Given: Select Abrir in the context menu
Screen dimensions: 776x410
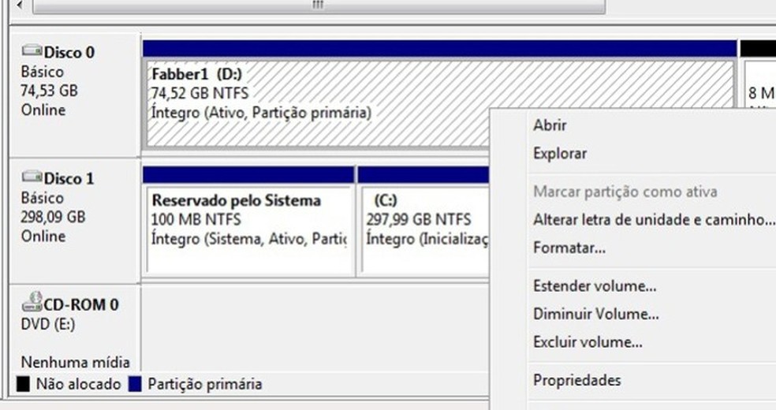Looking at the screenshot, I should point(550,125).
